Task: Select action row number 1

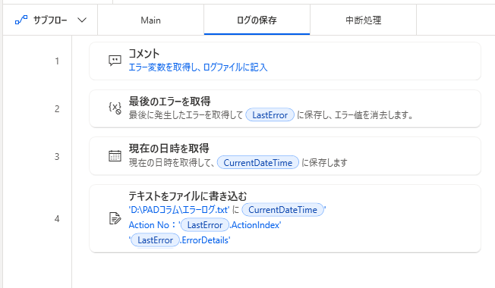Action: [x=57, y=61]
